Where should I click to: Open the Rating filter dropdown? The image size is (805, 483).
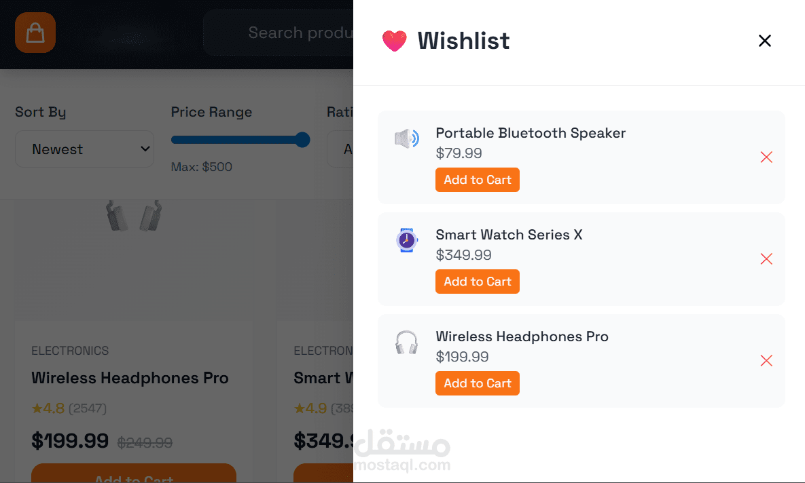(x=340, y=149)
